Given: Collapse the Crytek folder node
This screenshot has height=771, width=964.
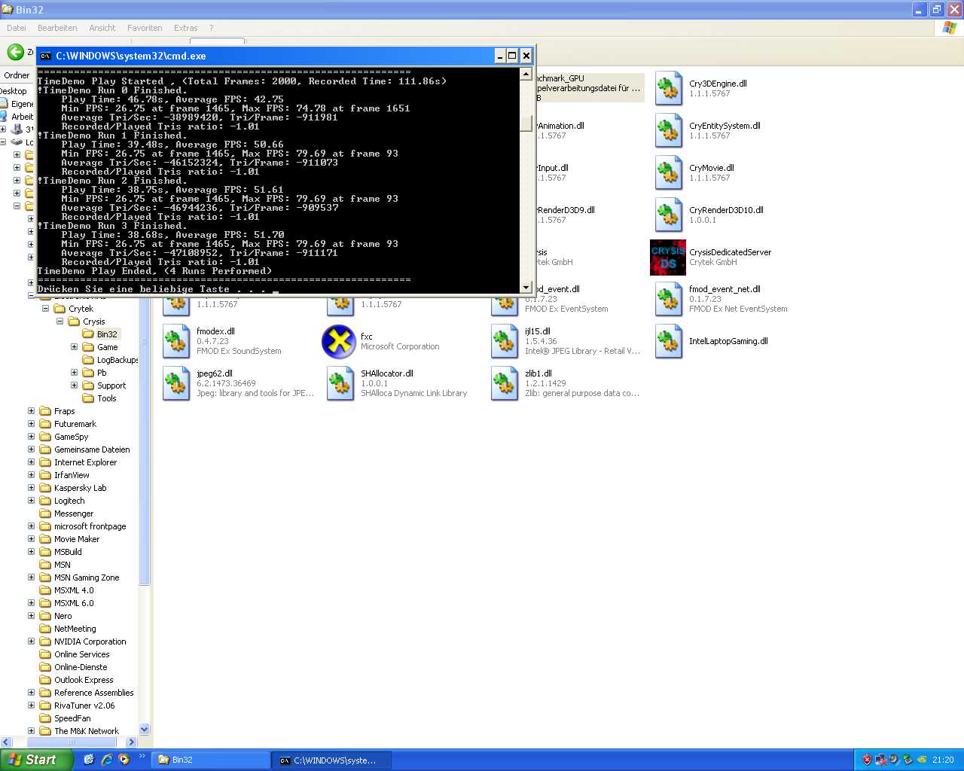Looking at the screenshot, I should point(45,309).
